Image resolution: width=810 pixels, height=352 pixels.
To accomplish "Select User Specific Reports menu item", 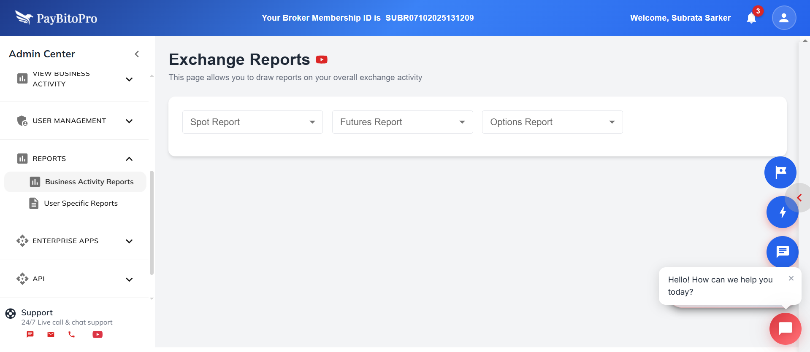I will [x=81, y=203].
